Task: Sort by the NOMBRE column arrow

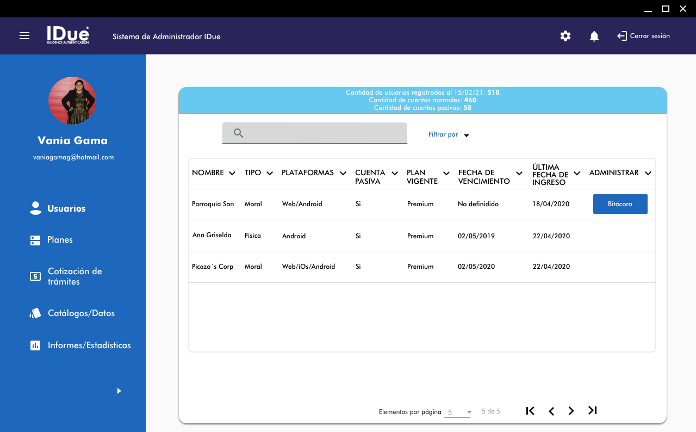Action: pyautogui.click(x=232, y=174)
